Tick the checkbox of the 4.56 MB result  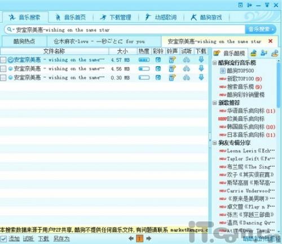point(3,69)
